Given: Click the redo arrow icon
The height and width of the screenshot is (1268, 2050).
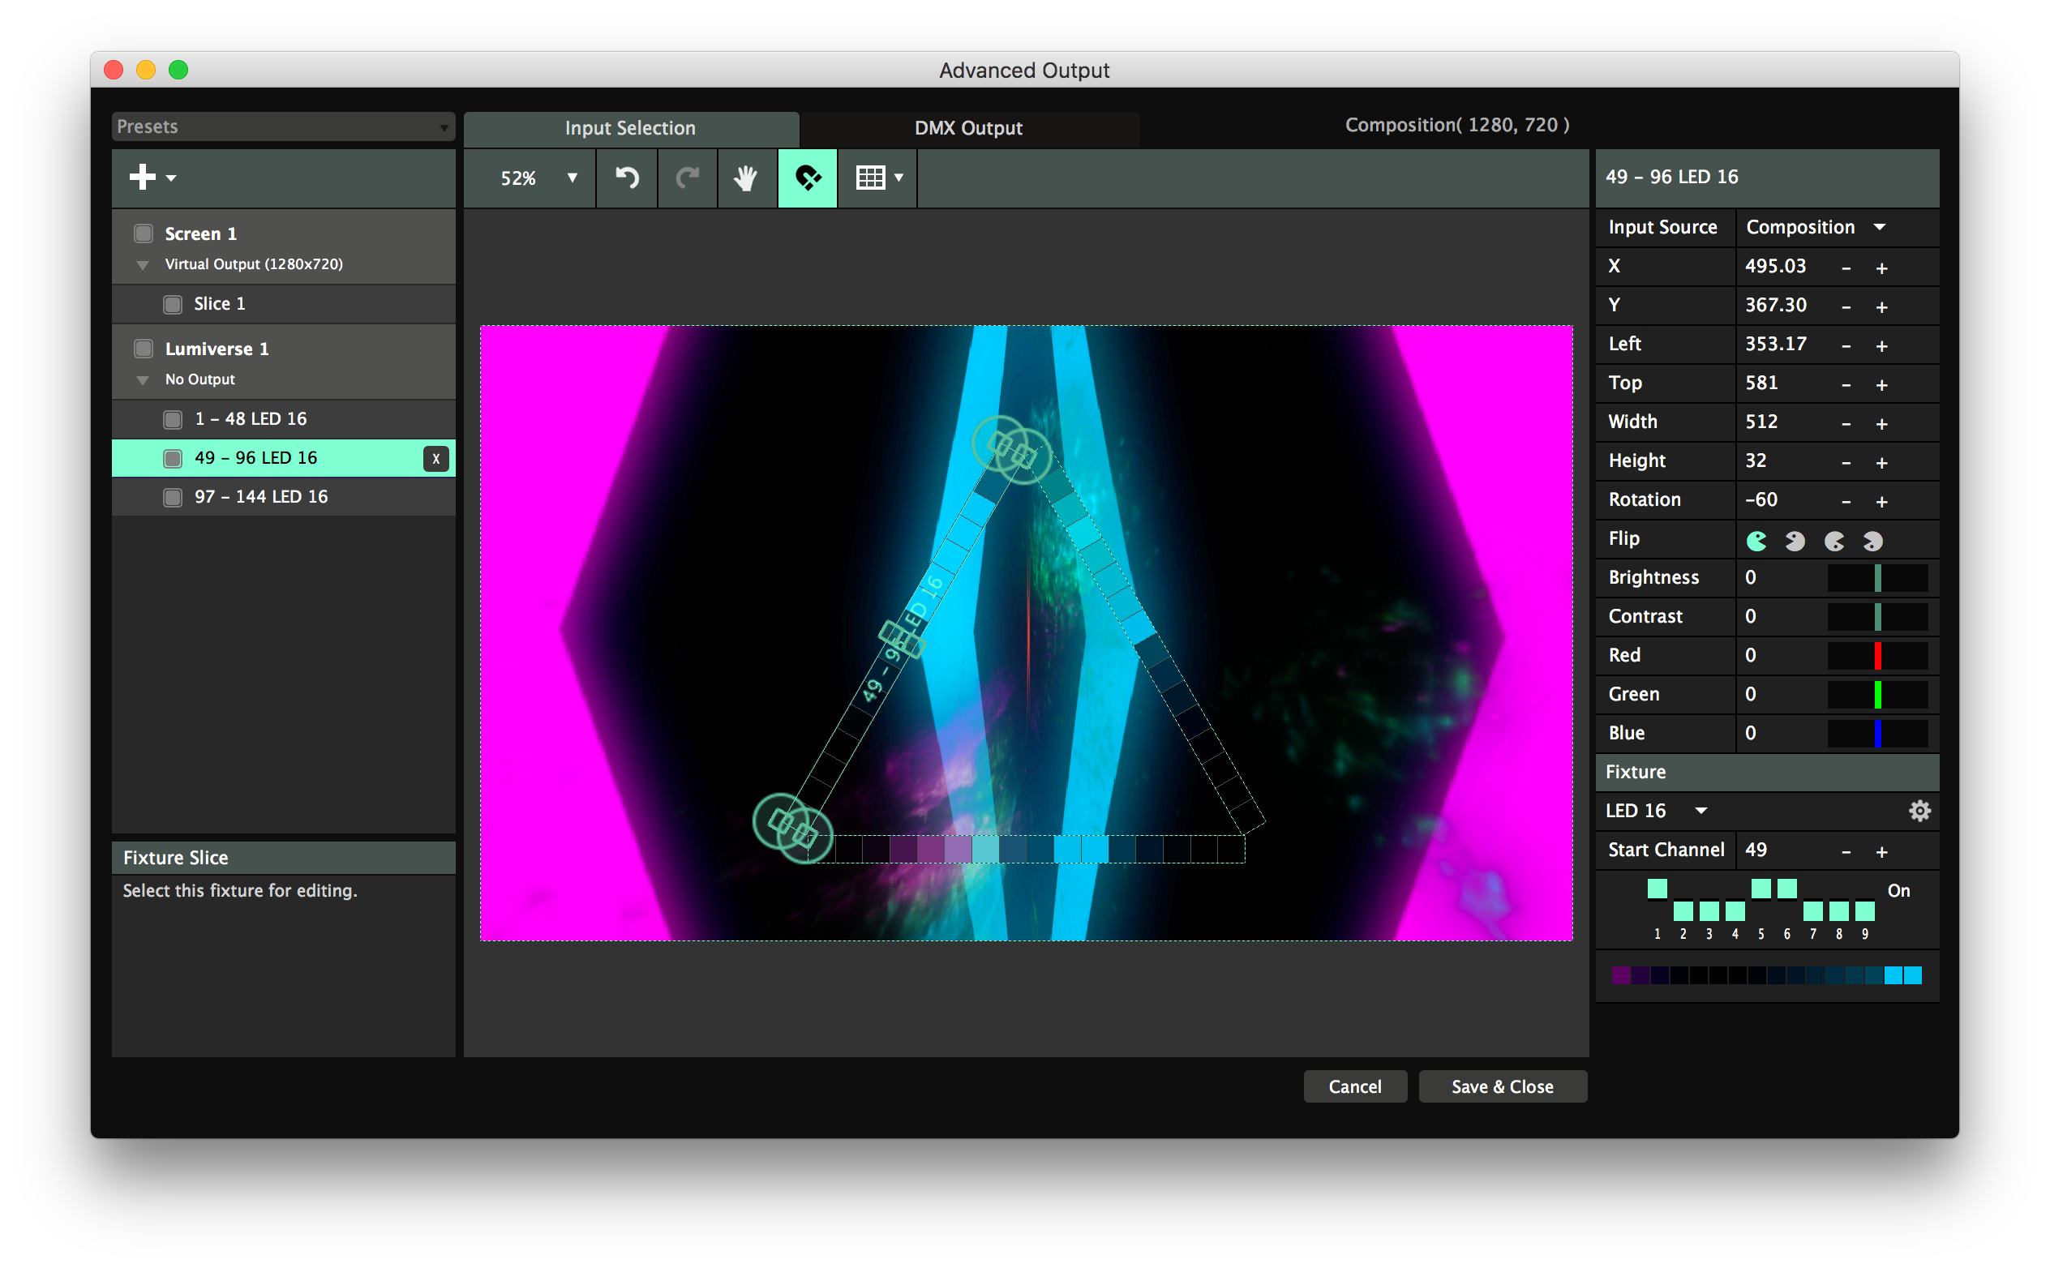Looking at the screenshot, I should tap(688, 178).
